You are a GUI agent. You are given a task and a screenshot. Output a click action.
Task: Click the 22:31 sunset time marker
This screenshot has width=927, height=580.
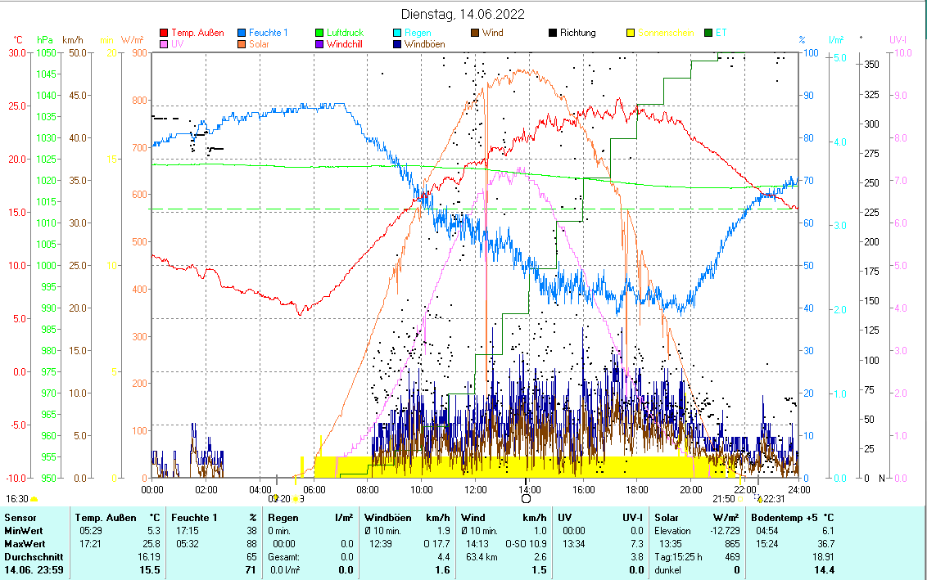(773, 498)
